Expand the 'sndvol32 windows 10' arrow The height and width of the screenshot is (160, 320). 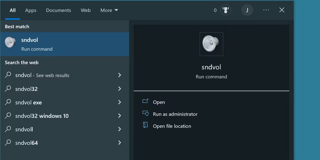[119, 116]
